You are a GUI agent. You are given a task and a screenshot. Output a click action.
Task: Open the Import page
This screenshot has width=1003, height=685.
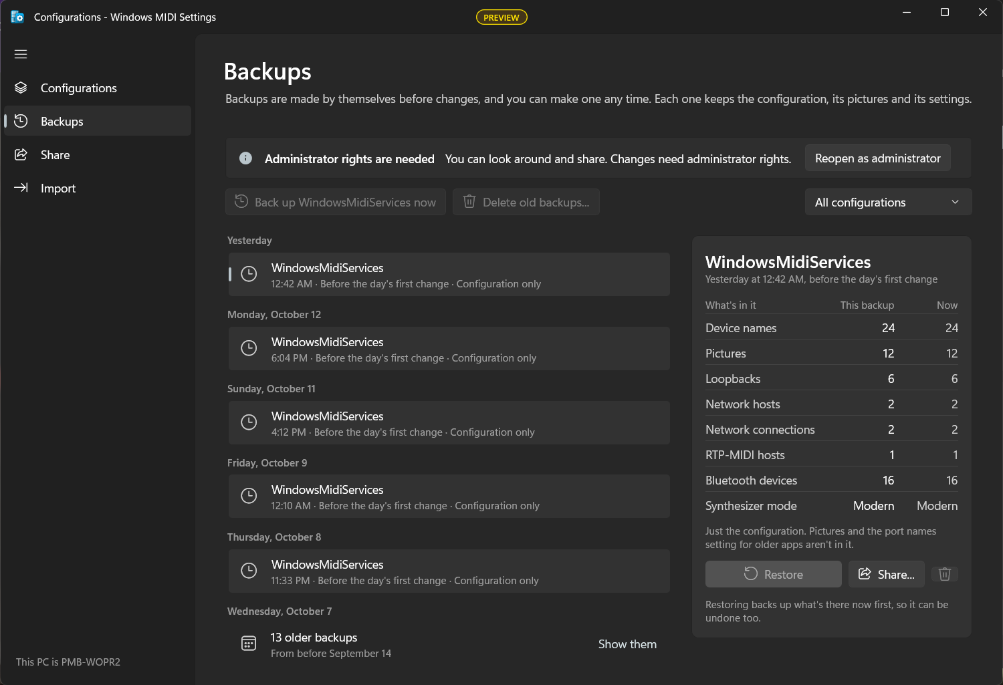98,188
